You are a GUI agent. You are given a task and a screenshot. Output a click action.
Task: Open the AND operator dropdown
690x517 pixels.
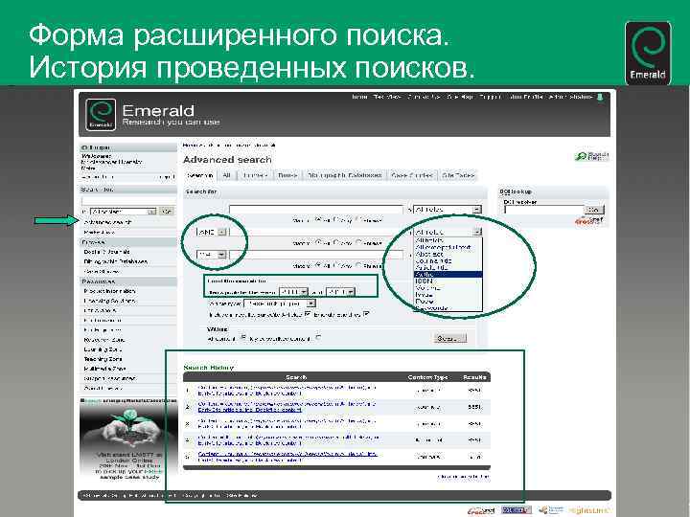click(212, 232)
